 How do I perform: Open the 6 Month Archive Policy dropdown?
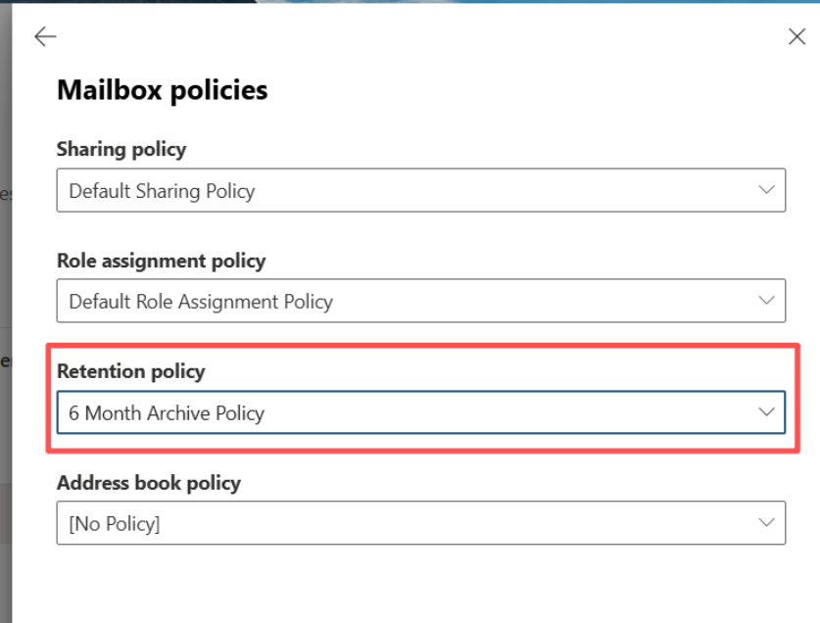click(392, 413)
